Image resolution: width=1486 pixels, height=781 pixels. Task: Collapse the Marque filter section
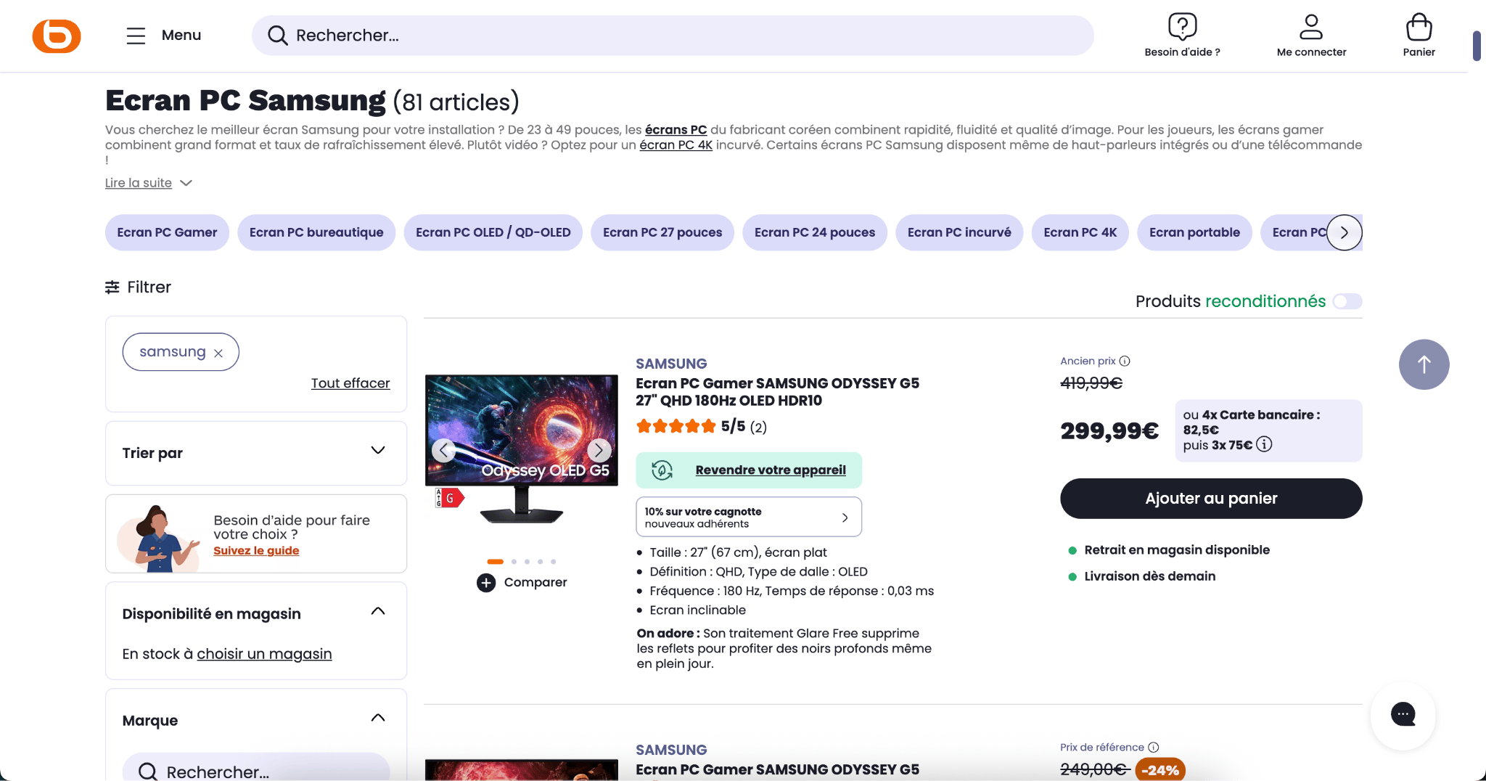[x=378, y=718]
